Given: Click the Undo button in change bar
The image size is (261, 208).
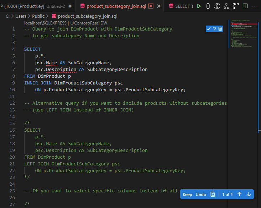Looking at the screenshot, I should pos(201,195).
